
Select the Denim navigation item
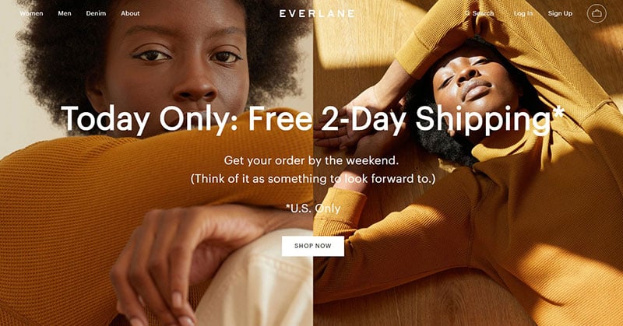(96, 13)
